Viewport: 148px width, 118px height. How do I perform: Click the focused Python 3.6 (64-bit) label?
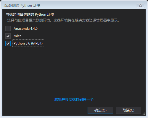(28, 43)
